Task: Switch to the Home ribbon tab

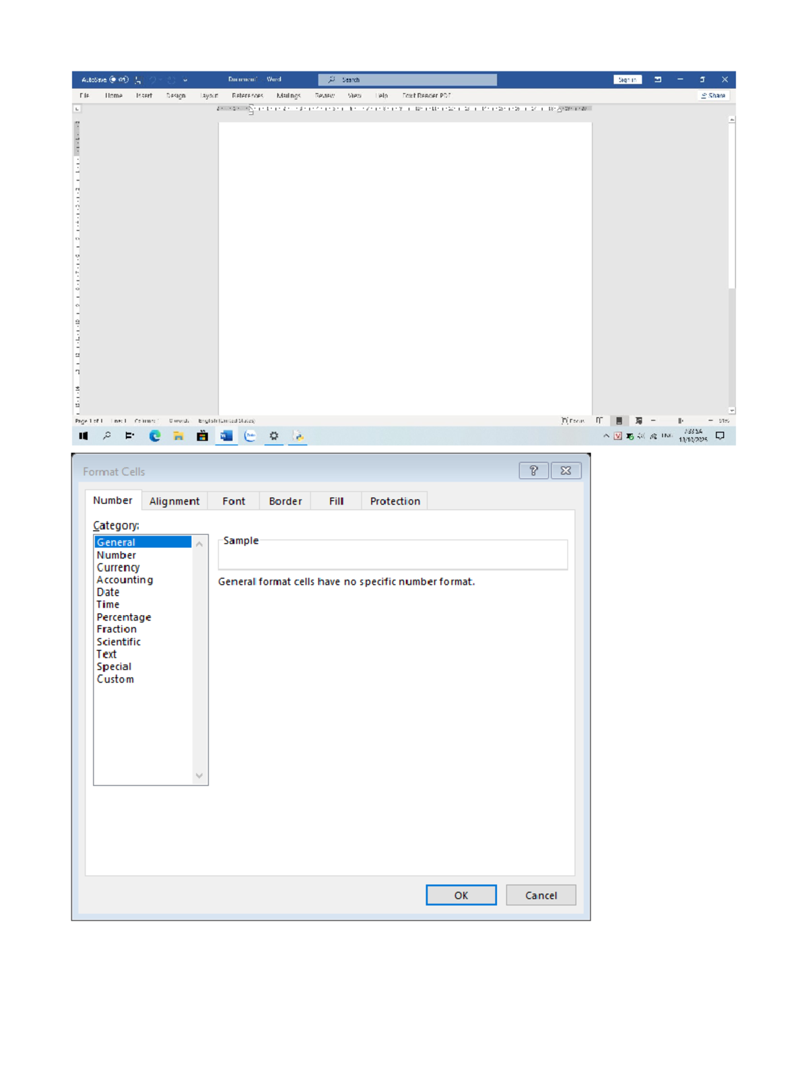Action: point(114,96)
